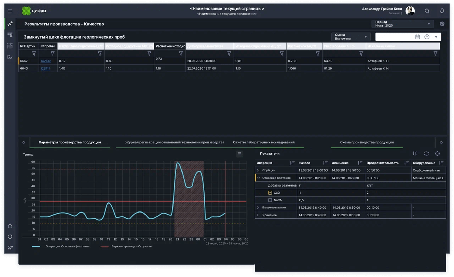Image resolution: width=454 pixels, height=277 pixels.
Task: Click the highlighted region on trend chart
Action: [189, 199]
